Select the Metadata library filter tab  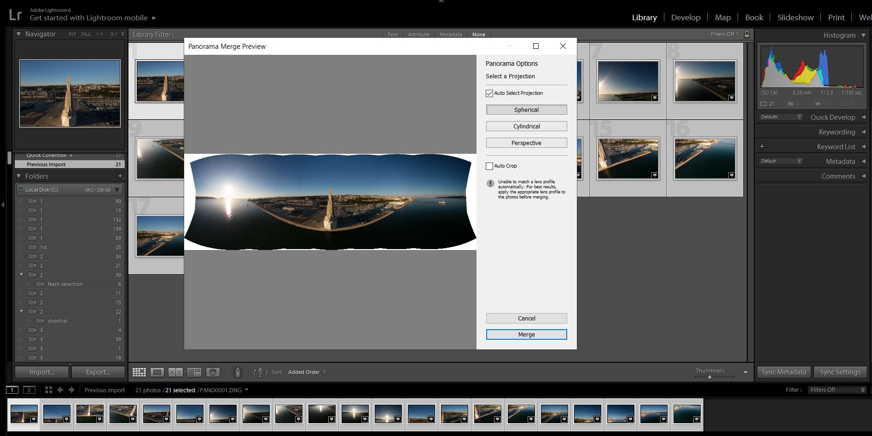[x=450, y=34]
